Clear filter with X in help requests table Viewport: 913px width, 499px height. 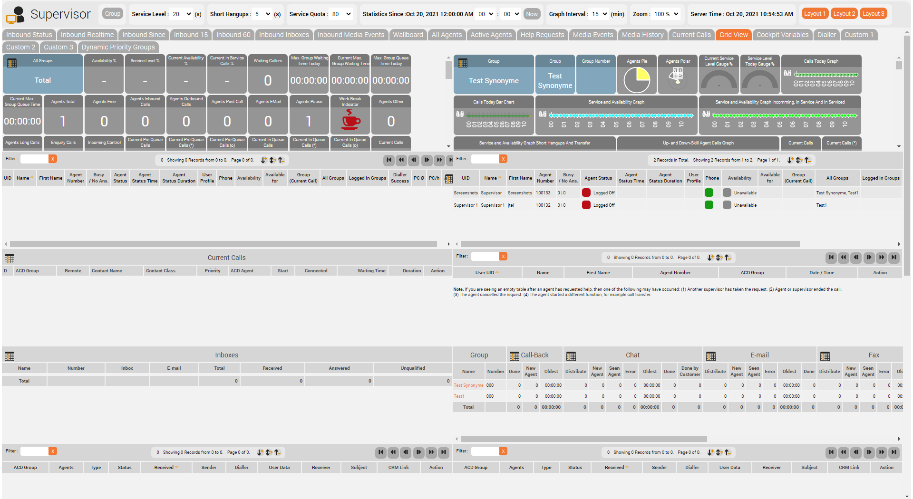tap(503, 256)
